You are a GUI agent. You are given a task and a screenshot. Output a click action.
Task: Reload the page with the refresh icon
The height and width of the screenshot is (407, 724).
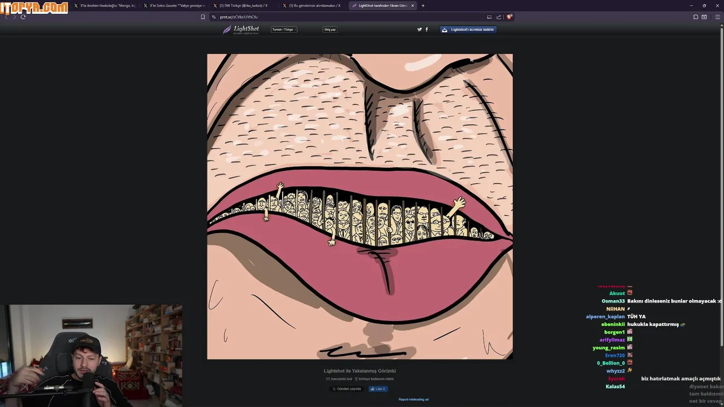[23, 17]
